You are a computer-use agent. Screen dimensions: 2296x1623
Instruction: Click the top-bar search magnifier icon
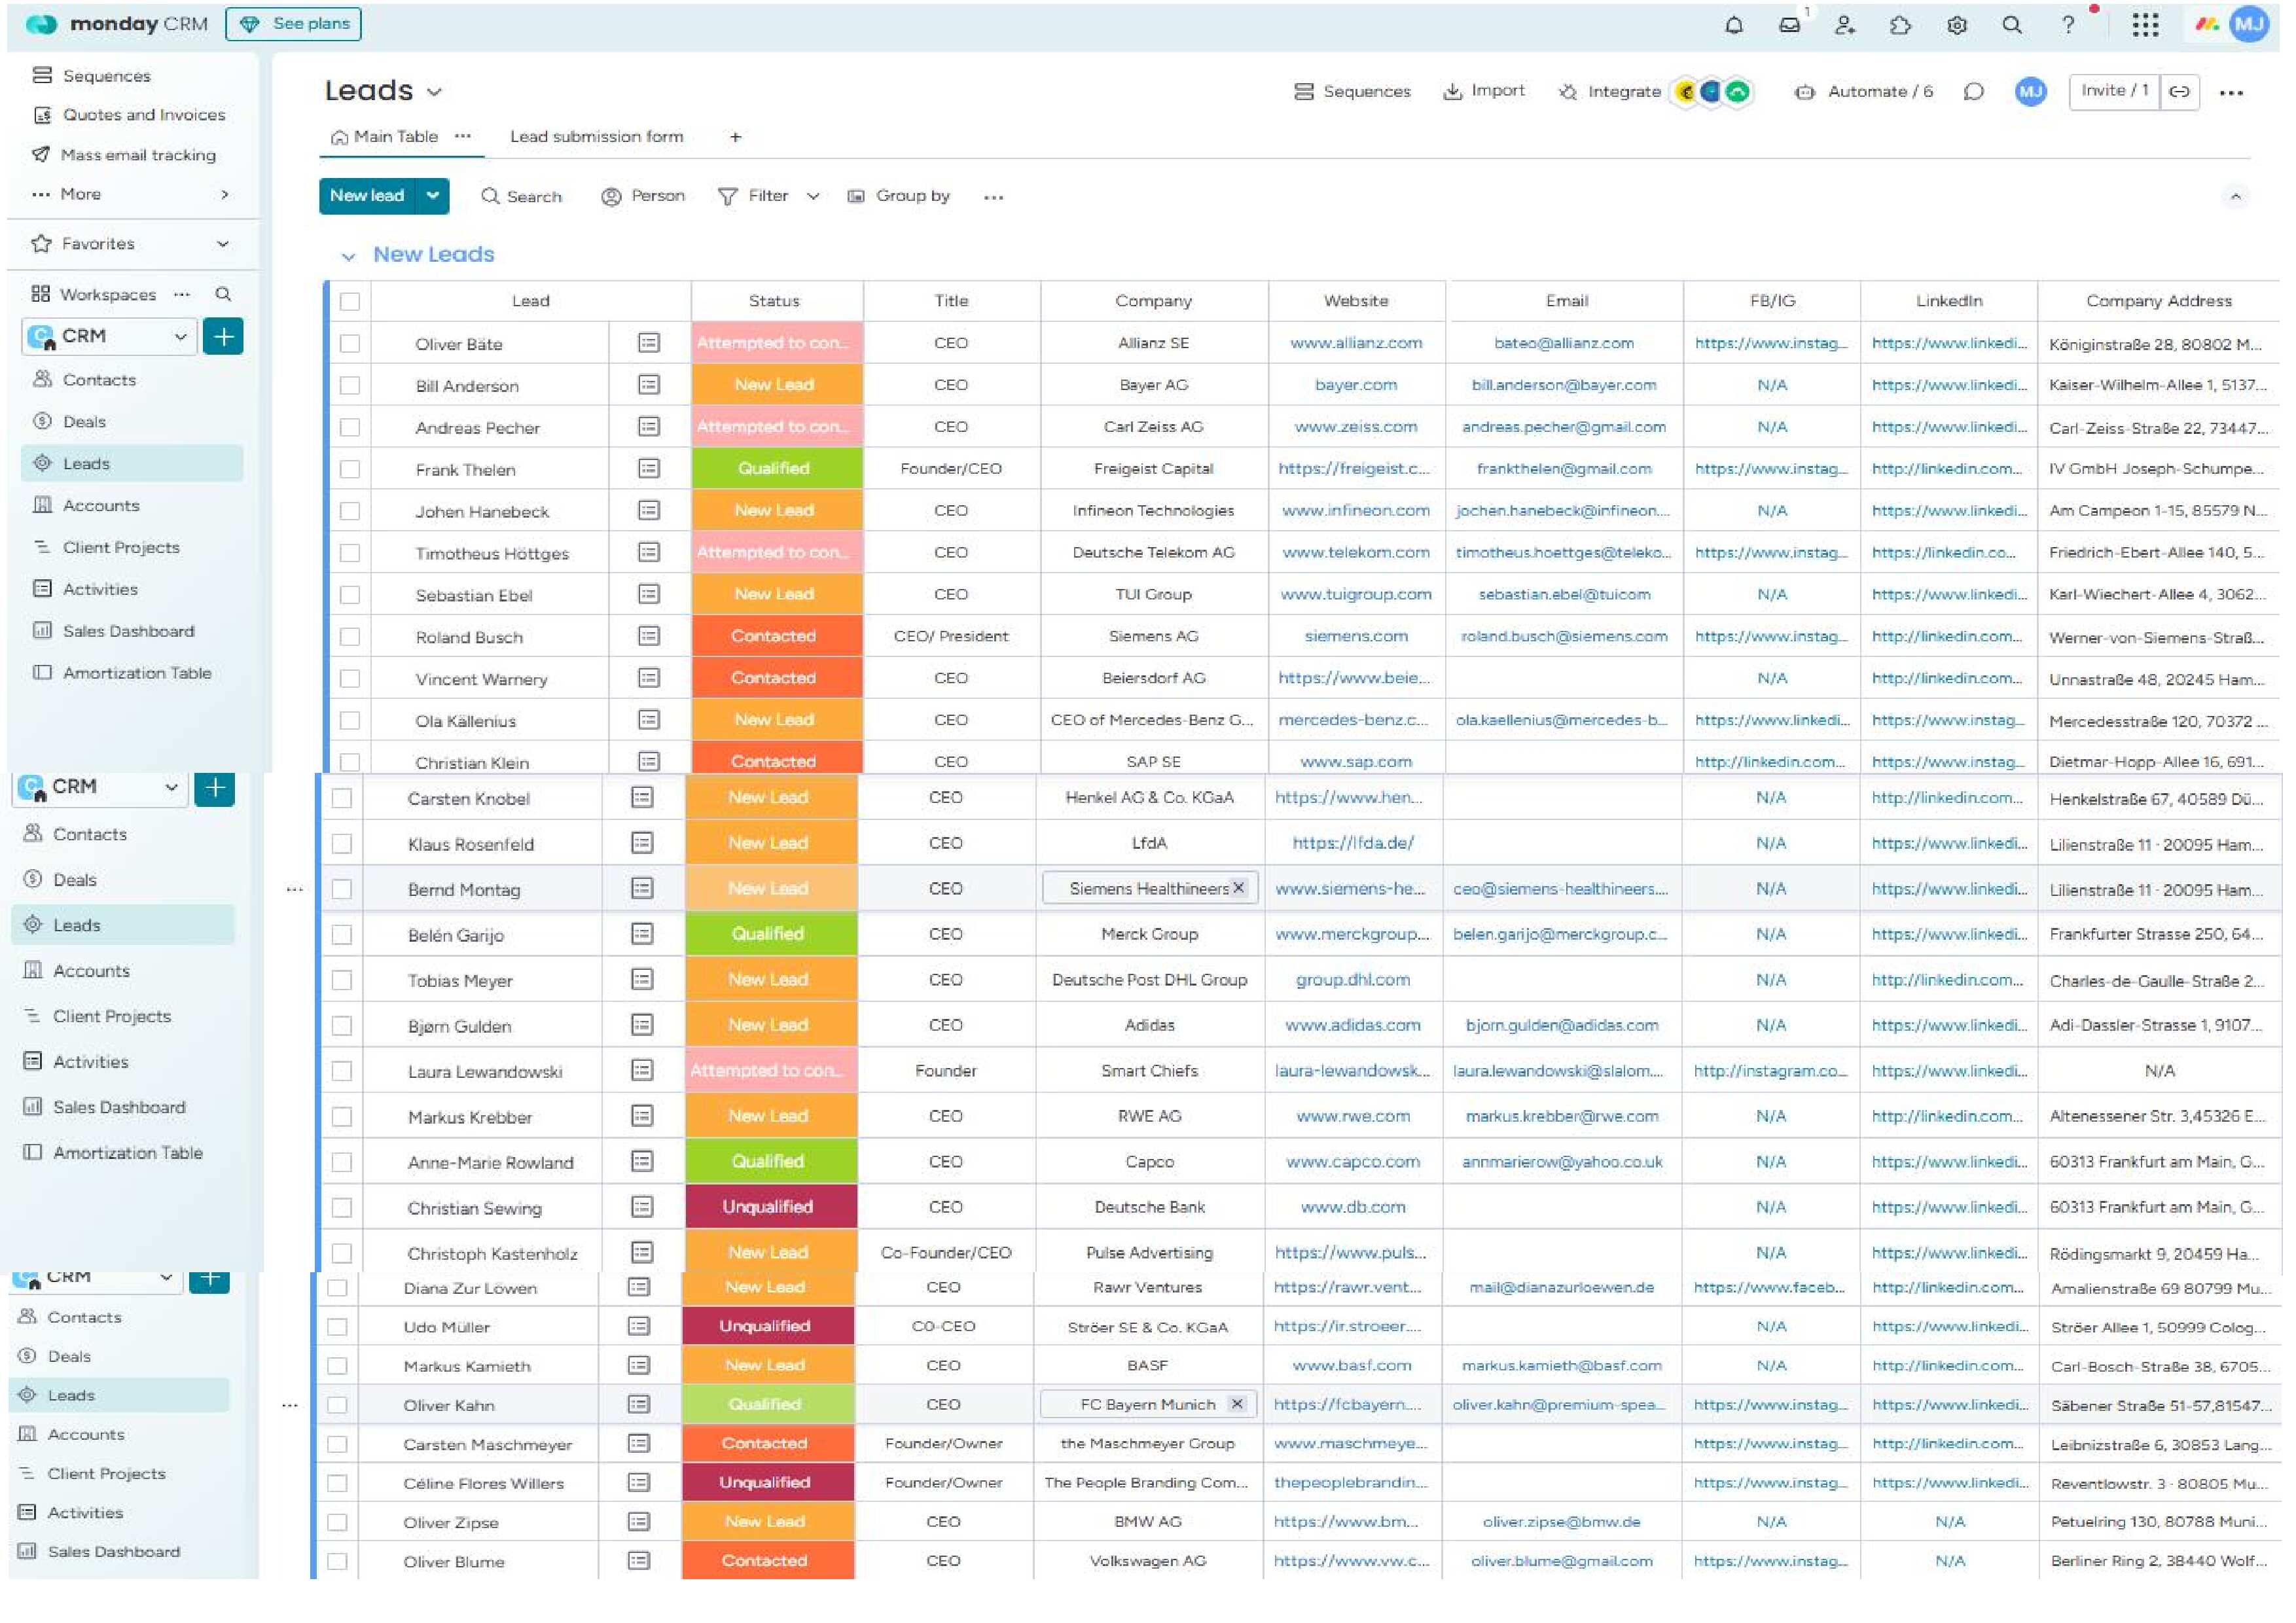(x=2012, y=25)
